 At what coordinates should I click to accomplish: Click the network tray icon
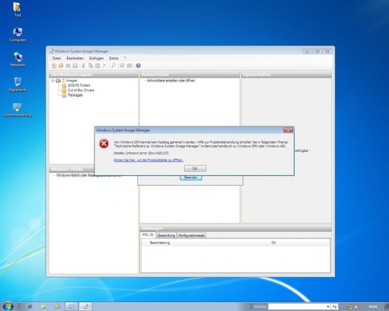(x=350, y=307)
